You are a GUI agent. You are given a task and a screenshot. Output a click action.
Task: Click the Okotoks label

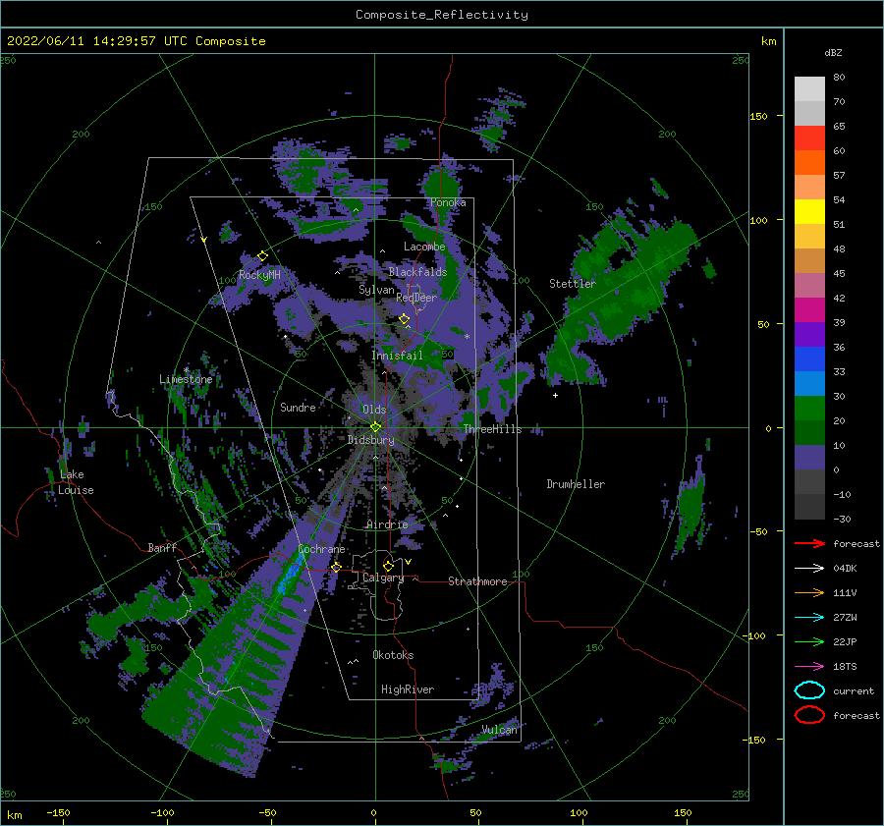tap(393, 655)
